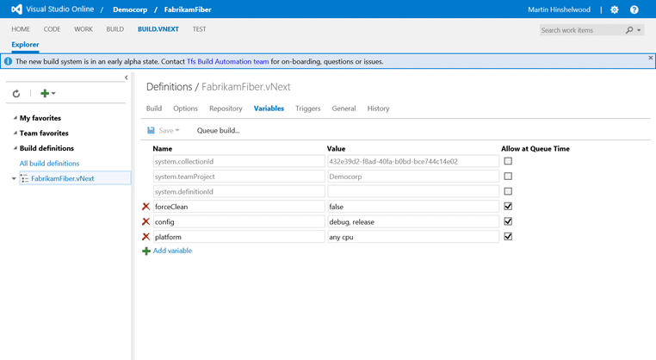This screenshot has height=360, width=656.
Task: Uncheck queue time checkbox for config
Action: click(x=508, y=221)
